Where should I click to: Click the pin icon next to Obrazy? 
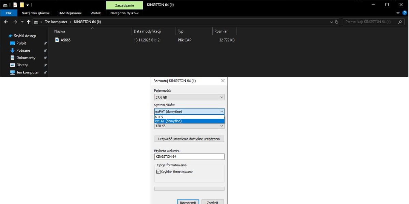(45, 65)
